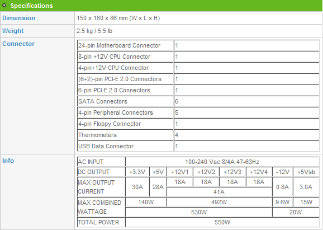This screenshot has height=230, width=323.
Task: Click the 15W wattage value
Action: (306, 202)
